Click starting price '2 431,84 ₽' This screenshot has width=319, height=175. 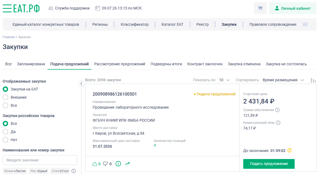click(259, 101)
